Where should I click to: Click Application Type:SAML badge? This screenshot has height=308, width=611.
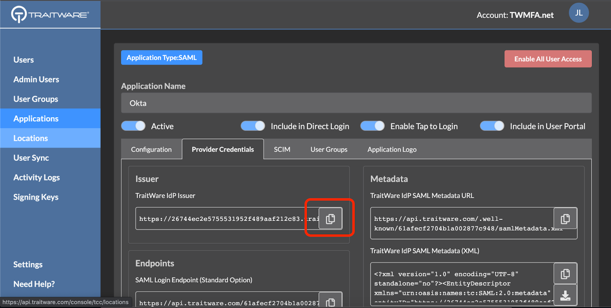click(162, 58)
